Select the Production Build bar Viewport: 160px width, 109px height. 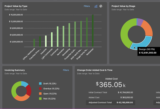(x=75, y=34)
